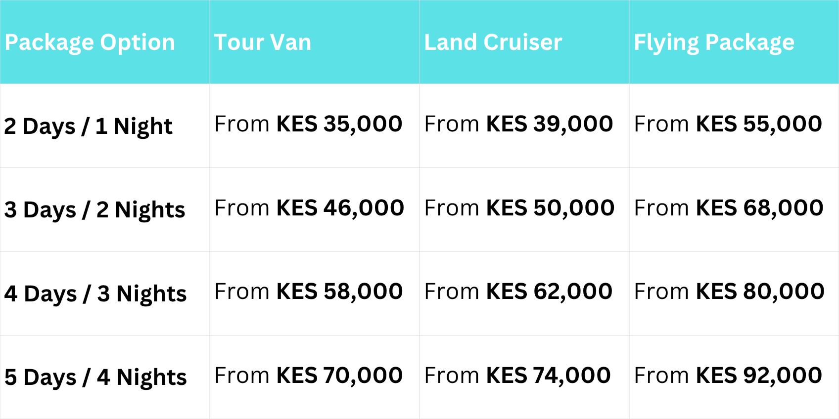This screenshot has height=419, width=839.
Task: Select the 5 Days / 4 Nights row label
Action: [95, 377]
